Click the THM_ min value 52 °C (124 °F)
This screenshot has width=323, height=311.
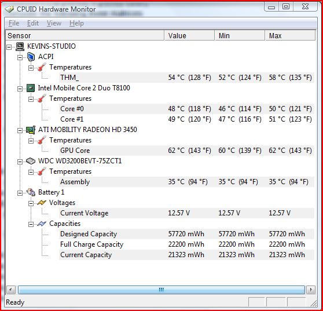coord(240,78)
